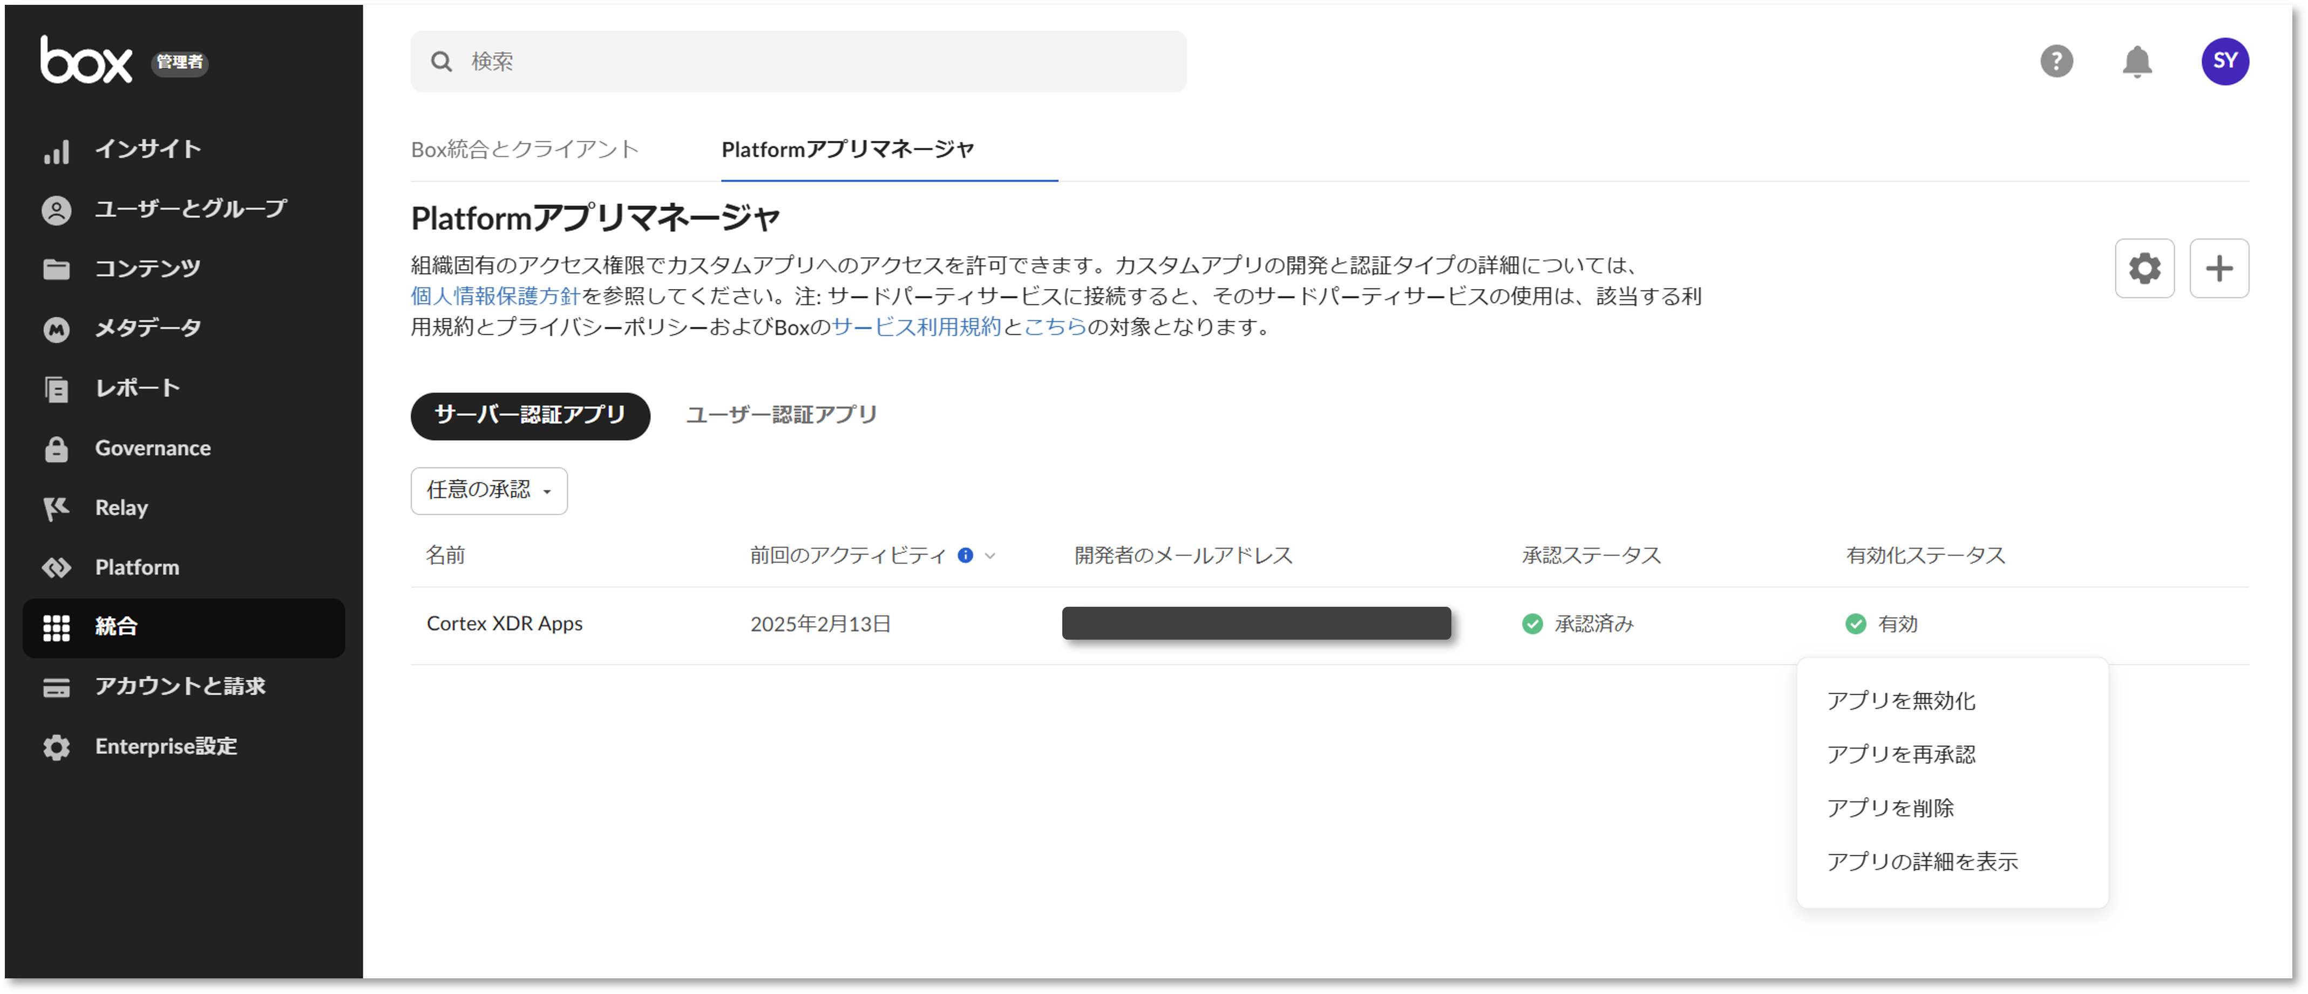Click the アカウントと請求 card icon
This screenshot has width=2308, height=994.
pyautogui.click(x=57, y=687)
